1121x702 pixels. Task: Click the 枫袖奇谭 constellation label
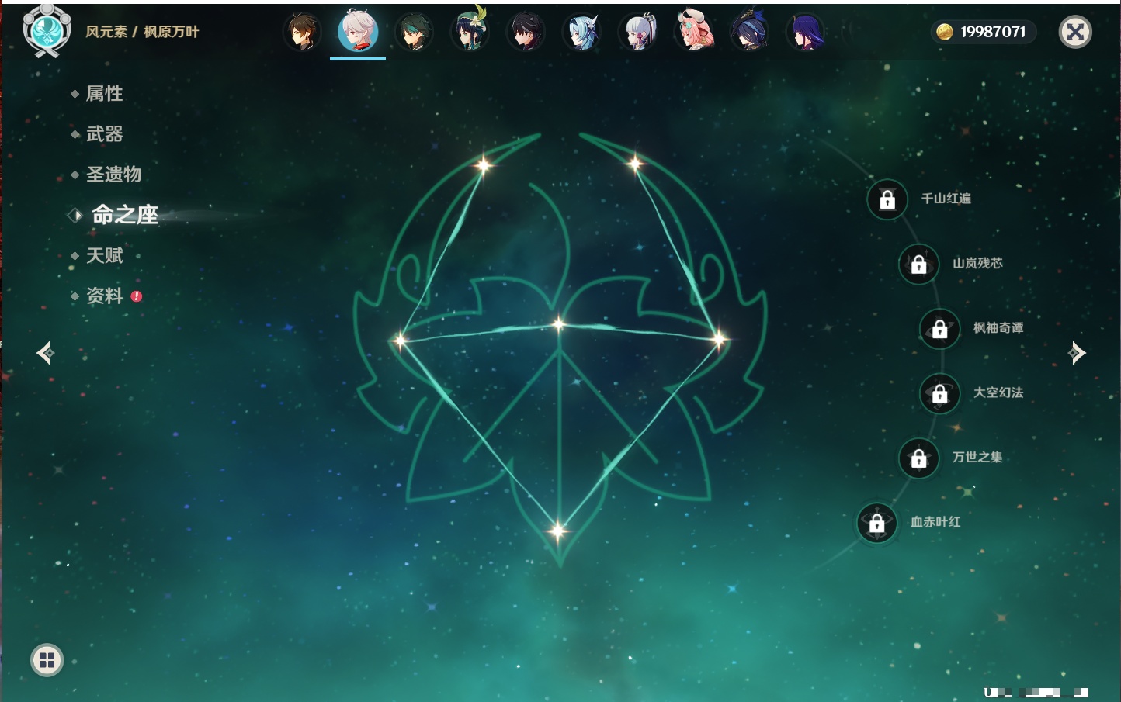(x=998, y=328)
